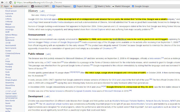The image size is (180, 112).
Task: Switch language to Shqip
Action: pos(8,75)
